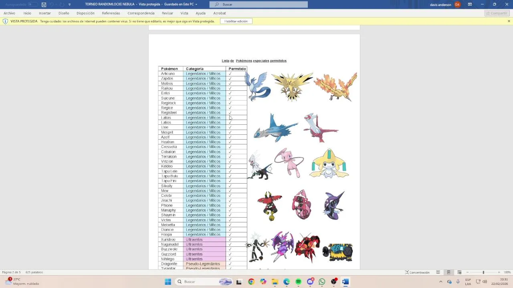The height and width of the screenshot is (288, 513).
Task: Open Spotify from taskbar
Action: coord(298,282)
